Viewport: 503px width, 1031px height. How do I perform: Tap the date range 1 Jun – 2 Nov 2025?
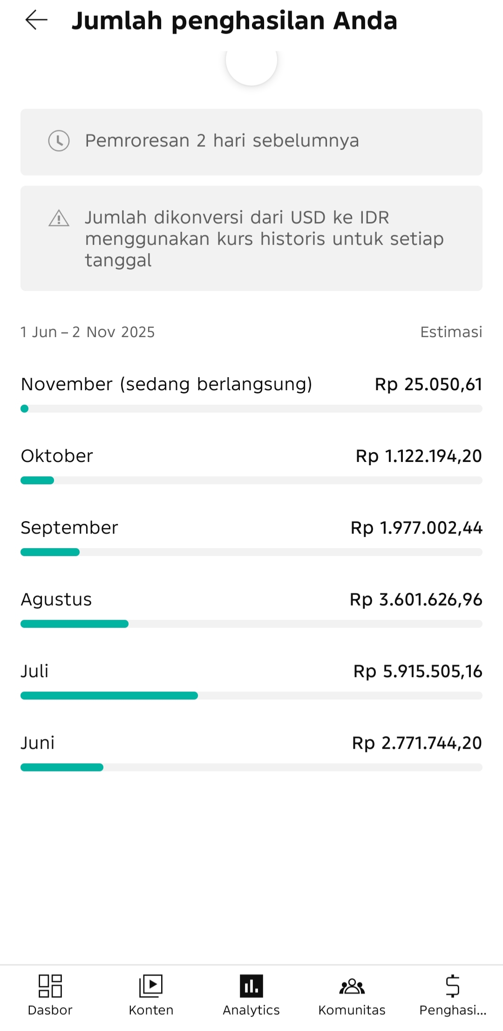pyautogui.click(x=88, y=332)
